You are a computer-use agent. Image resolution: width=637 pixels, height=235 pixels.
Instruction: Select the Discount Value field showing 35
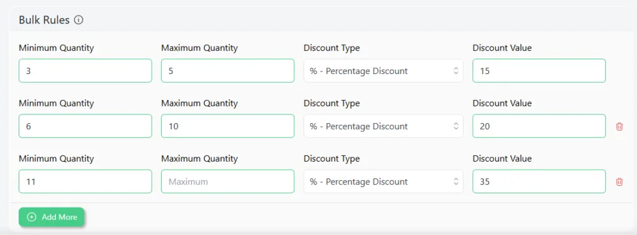click(x=539, y=181)
